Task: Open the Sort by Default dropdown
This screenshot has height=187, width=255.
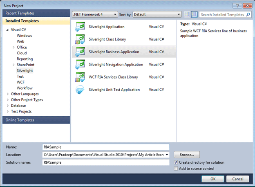Action: click(157, 14)
